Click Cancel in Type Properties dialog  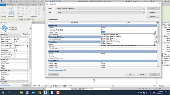tap(142, 74)
